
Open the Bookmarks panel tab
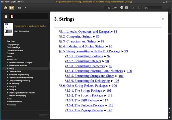tap(12, 17)
